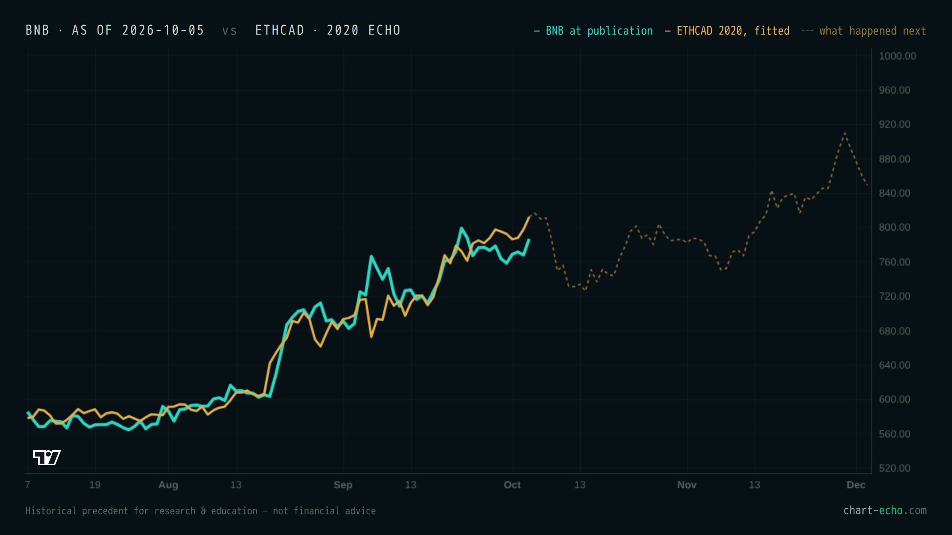Click the '19' date axis label
Screen dimensions: 952x535
coord(95,485)
